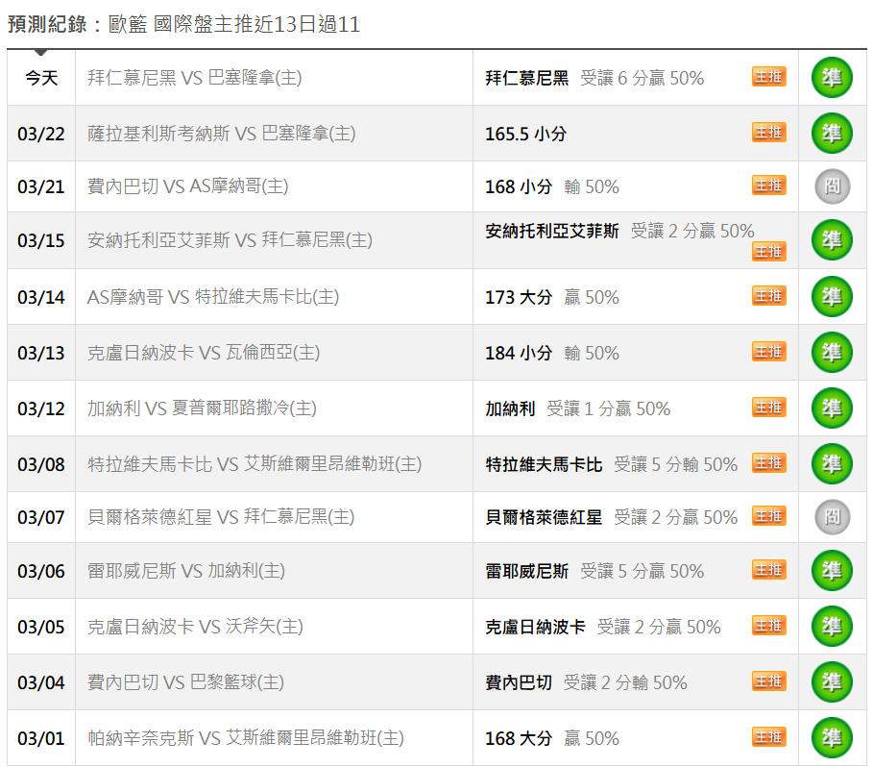Open match 雷耶威尼斯 VS 加納利(主)
873x767 pixels.
186,570
